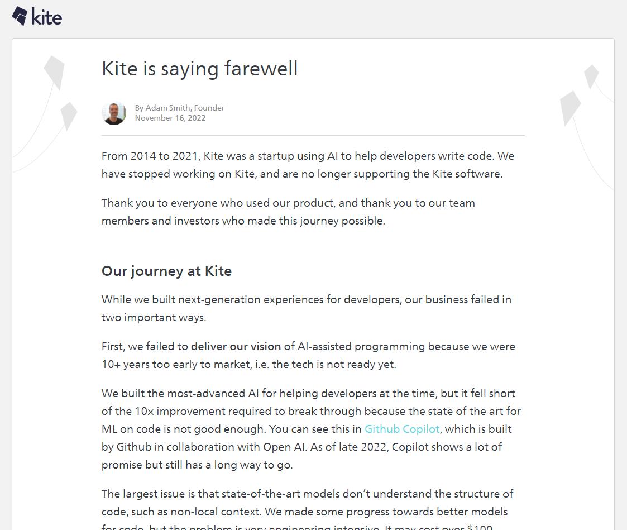This screenshot has width=627, height=530.
Task: Click the "Thank you to everyone" paragraph
Action: pos(288,212)
